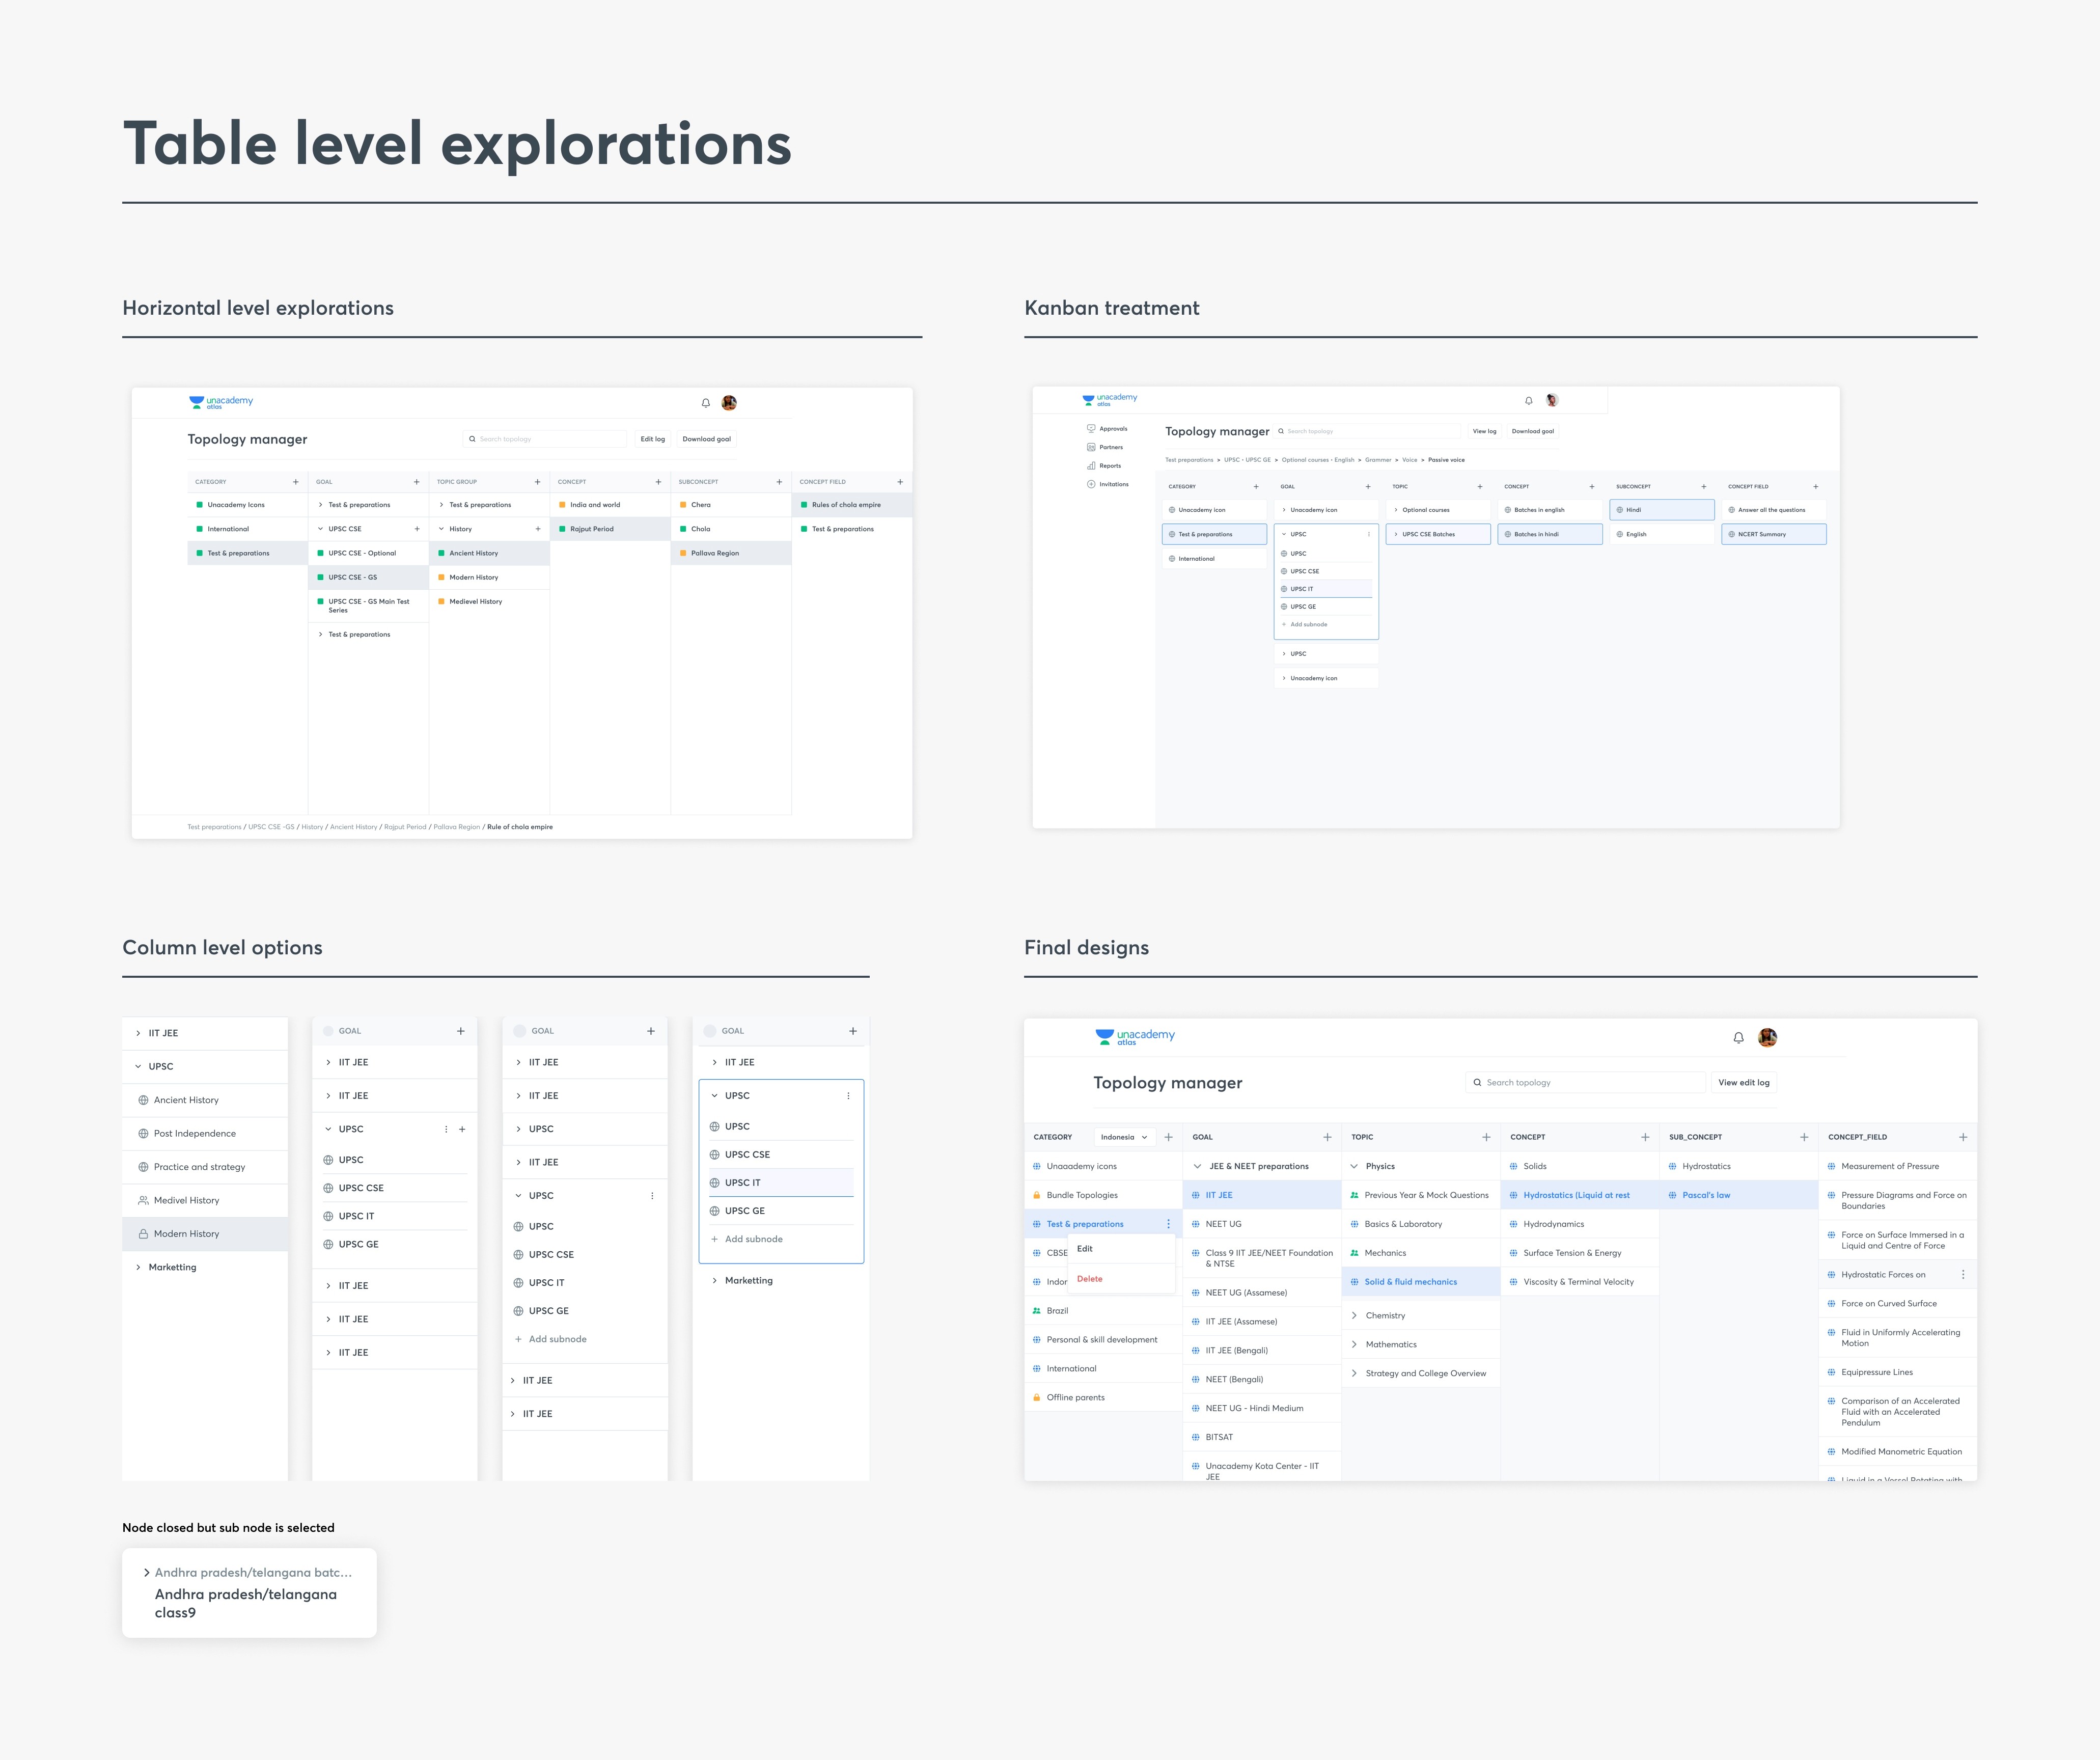Click the plus icon in the SUB_CONCEPT column header
Image resolution: width=2100 pixels, height=1760 pixels.
(x=1804, y=1137)
